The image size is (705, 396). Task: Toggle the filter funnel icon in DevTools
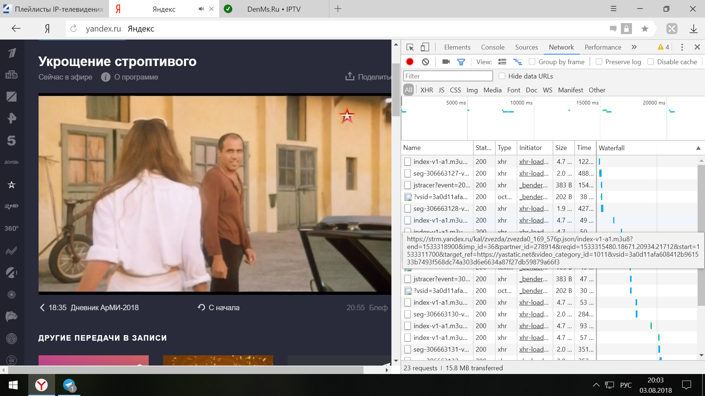point(461,62)
